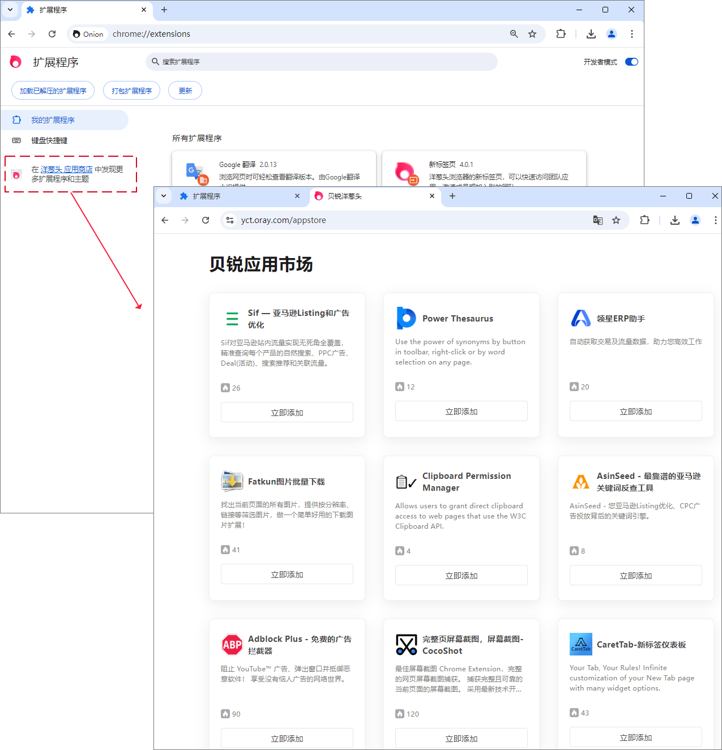This screenshot has height=750, width=722.
Task: Open extensions puzzle icon in front window
Action: coord(644,220)
